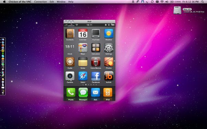Screen dimensions: 207x129
Task: Open Mail in the phone dock
Action: pyautogui.click(x=96, y=92)
